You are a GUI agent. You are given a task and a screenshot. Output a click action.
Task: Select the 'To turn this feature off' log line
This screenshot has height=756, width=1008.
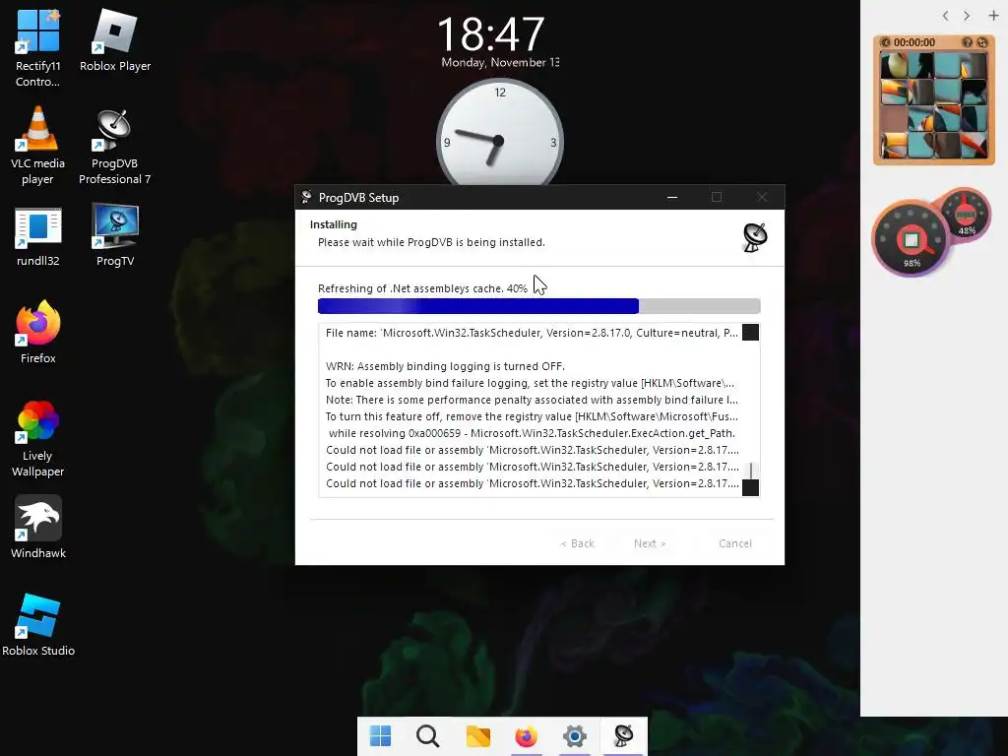click(x=532, y=416)
